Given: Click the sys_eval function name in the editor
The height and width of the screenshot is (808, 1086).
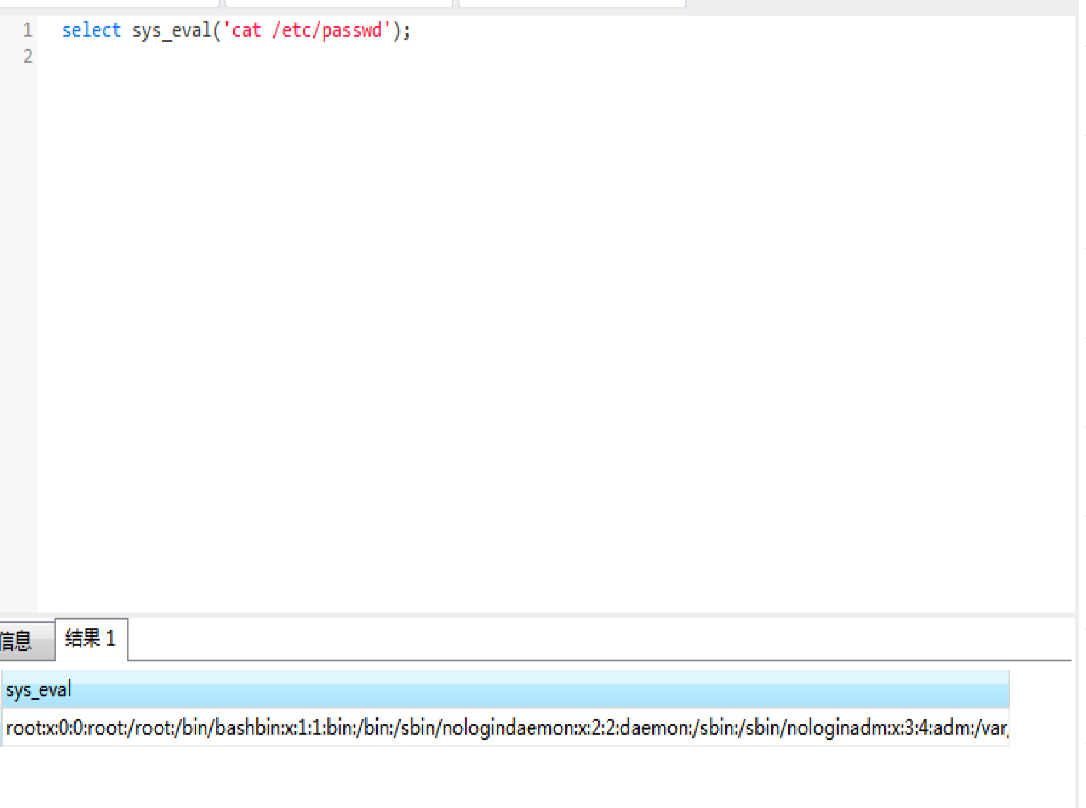Looking at the screenshot, I should (172, 30).
